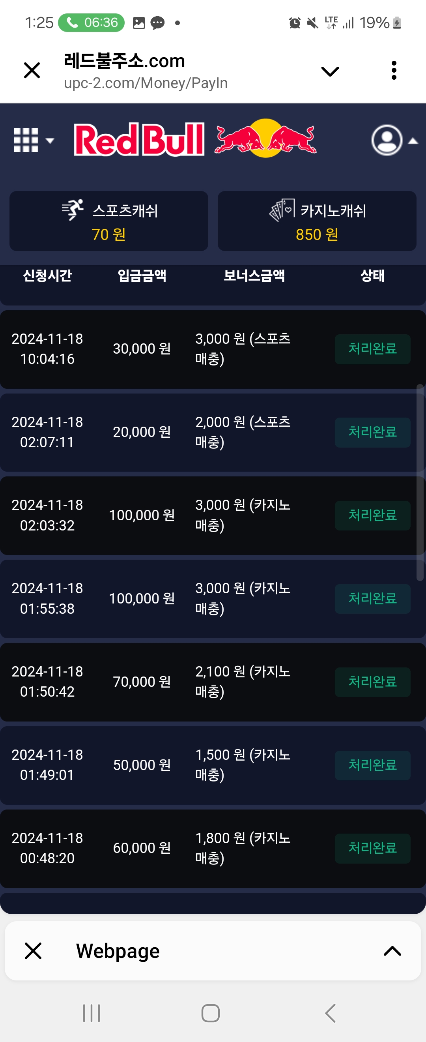The height and width of the screenshot is (1042, 426).
Task: Tap the running figure sports icon
Action: click(x=73, y=210)
